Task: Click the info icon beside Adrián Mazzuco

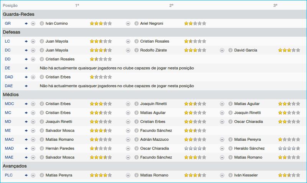Action: [136, 140]
